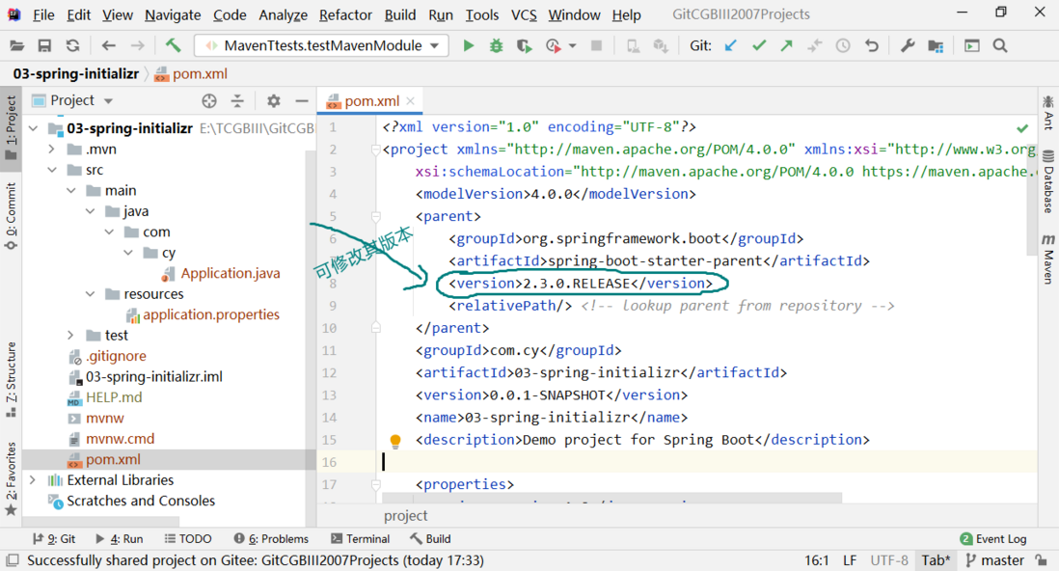Image resolution: width=1059 pixels, height=571 pixels.
Task: Click the profiler run icon
Action: point(554,46)
